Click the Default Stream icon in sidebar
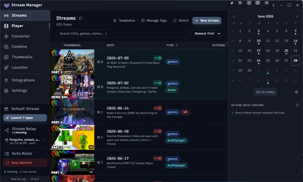The image size is (303, 182). pos(6,109)
